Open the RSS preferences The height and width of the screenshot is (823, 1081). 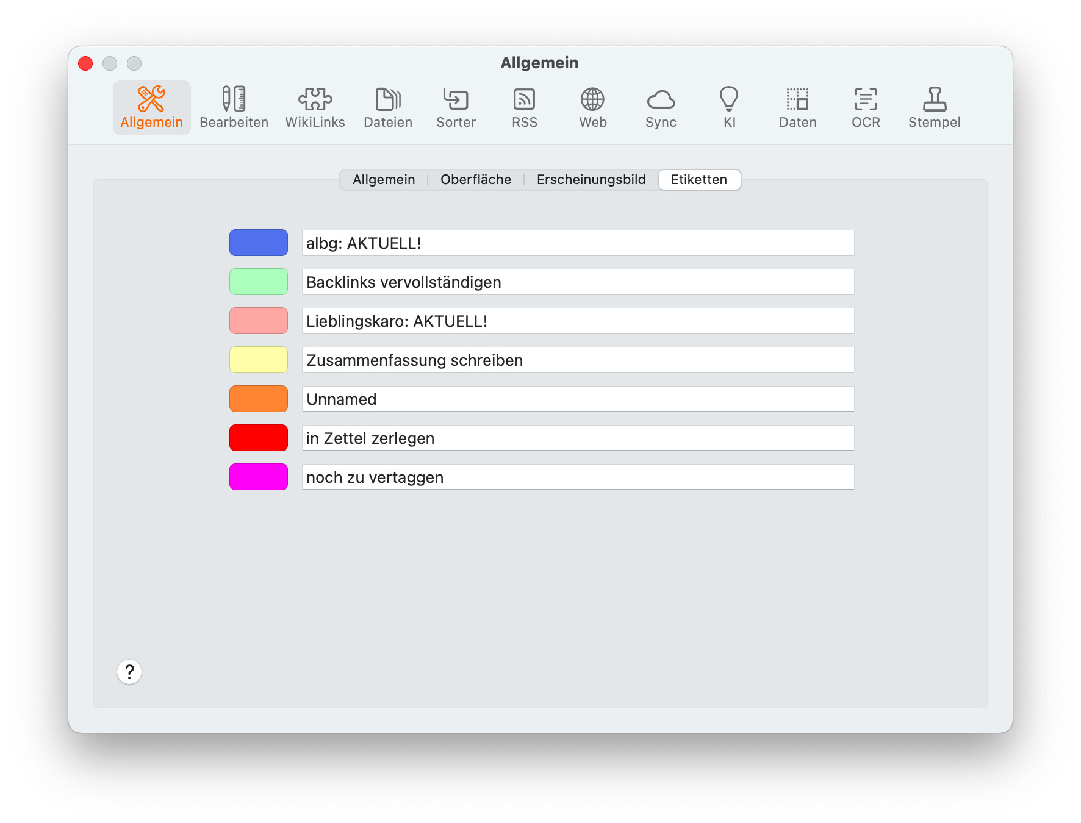(524, 108)
